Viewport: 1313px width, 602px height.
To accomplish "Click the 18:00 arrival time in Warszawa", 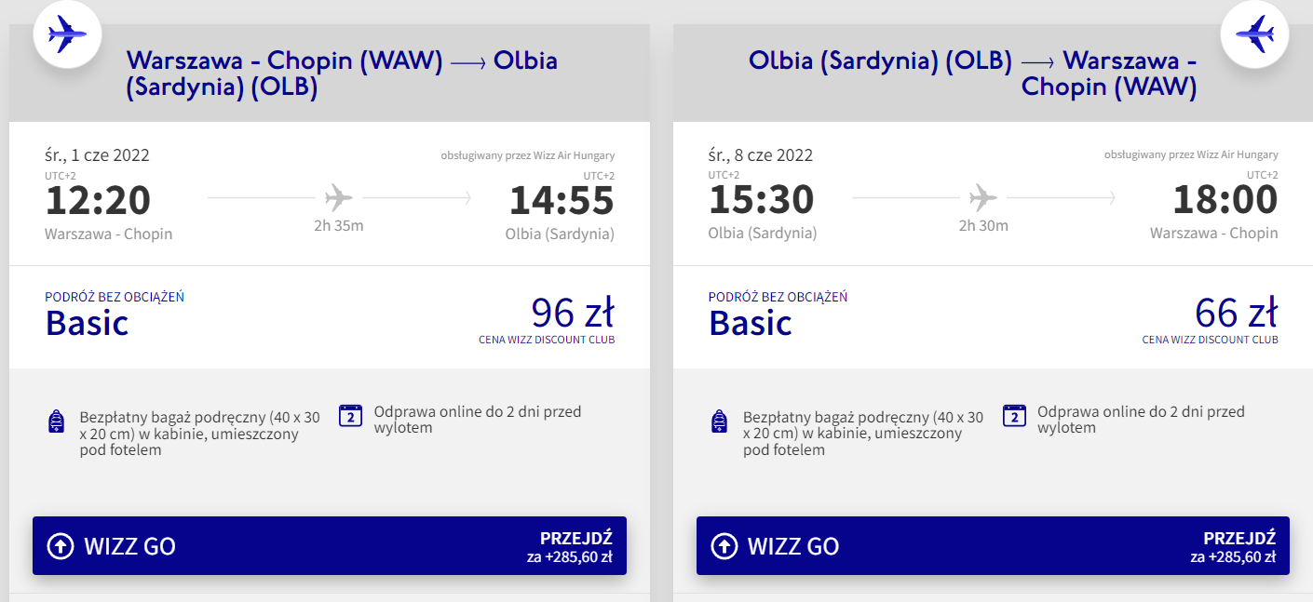I will point(1225,200).
